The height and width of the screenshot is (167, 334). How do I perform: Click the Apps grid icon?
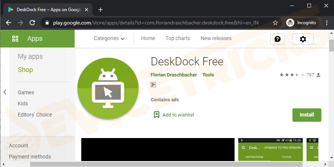click(15, 39)
